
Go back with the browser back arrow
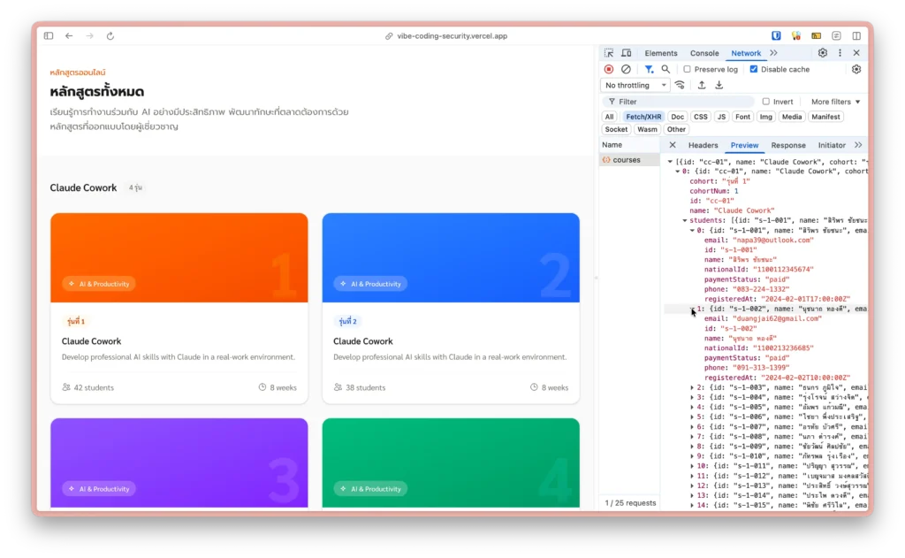coord(69,35)
